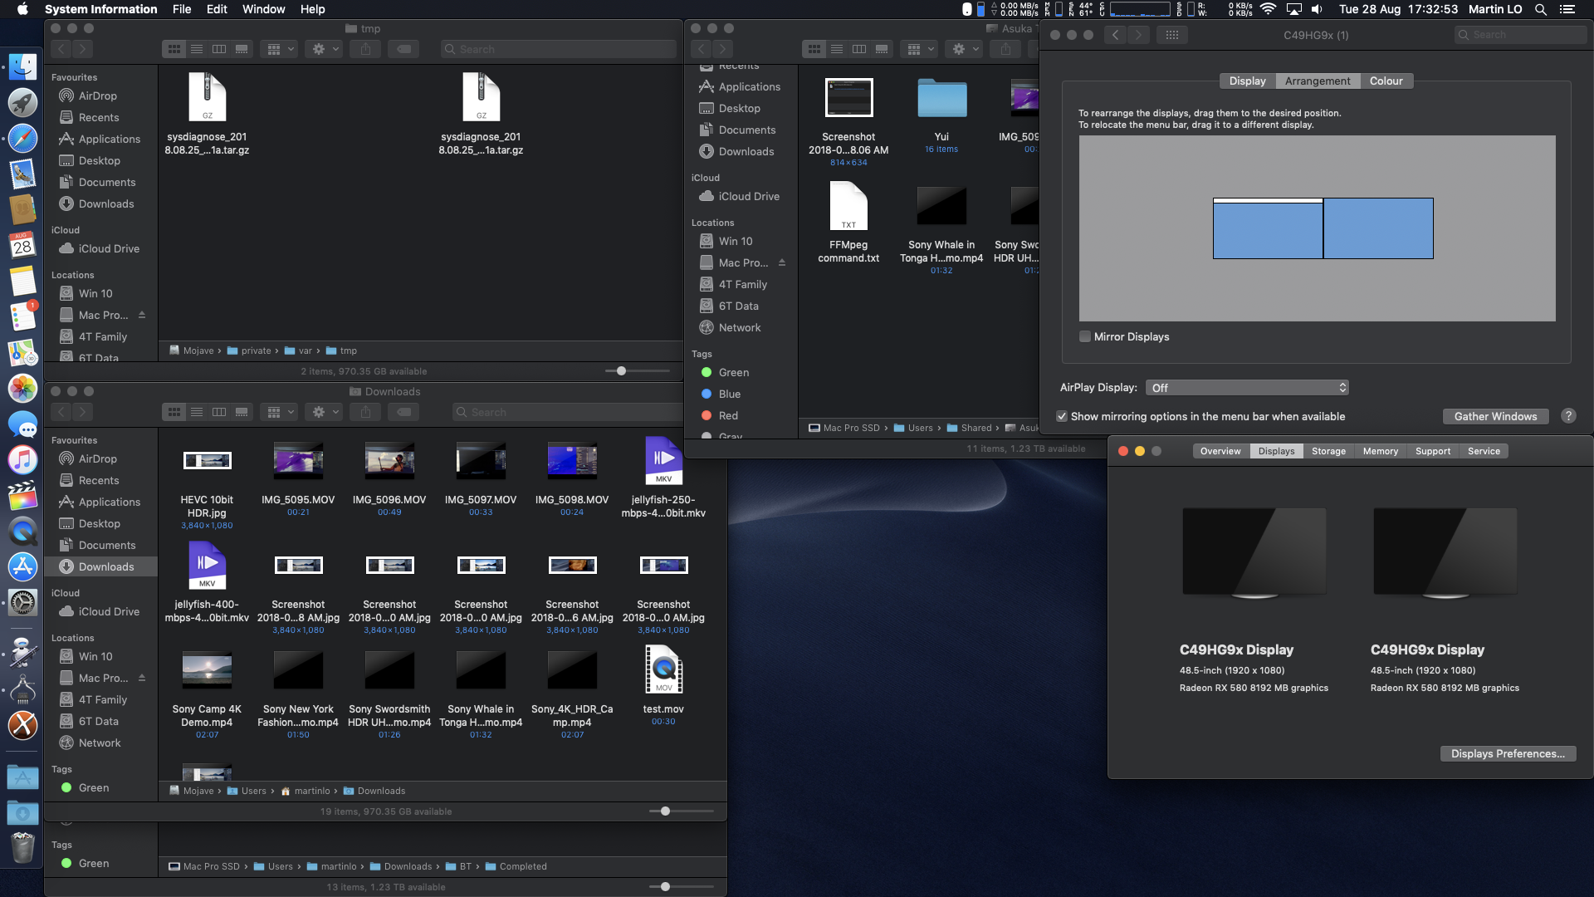Open Overview tab in About This Mac
This screenshot has width=1594, height=897.
(x=1220, y=451)
